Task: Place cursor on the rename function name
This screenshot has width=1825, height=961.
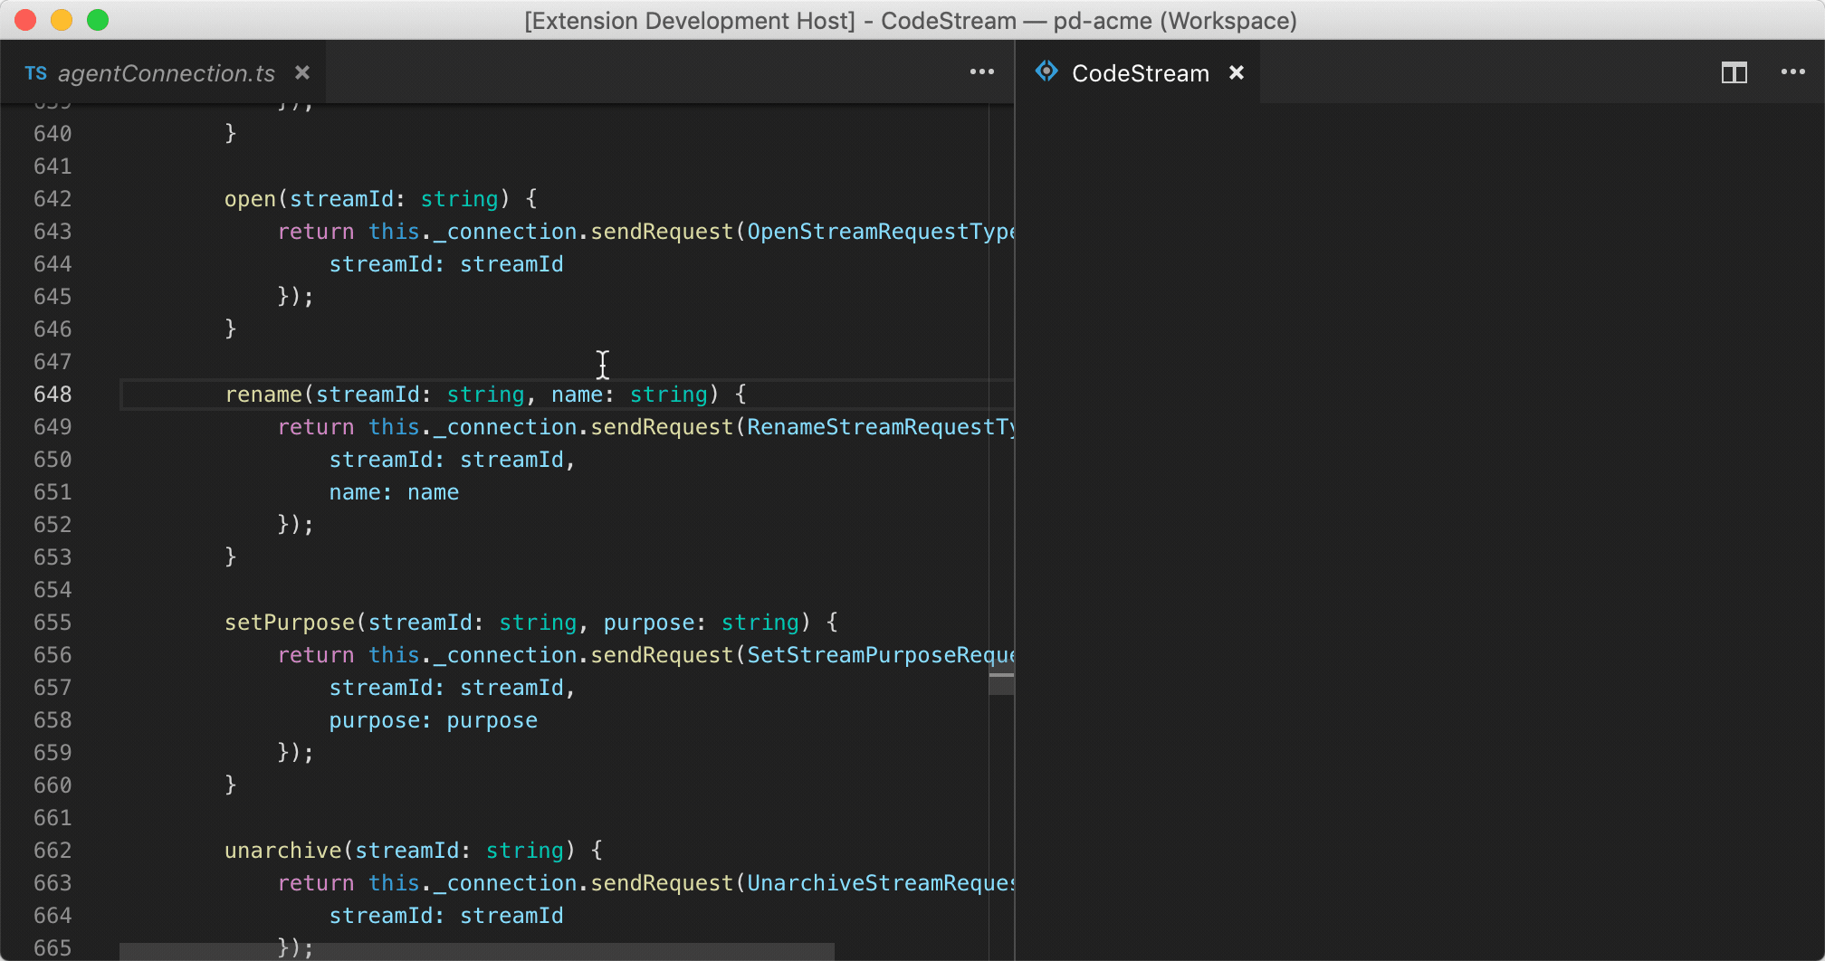Action: 263,394
